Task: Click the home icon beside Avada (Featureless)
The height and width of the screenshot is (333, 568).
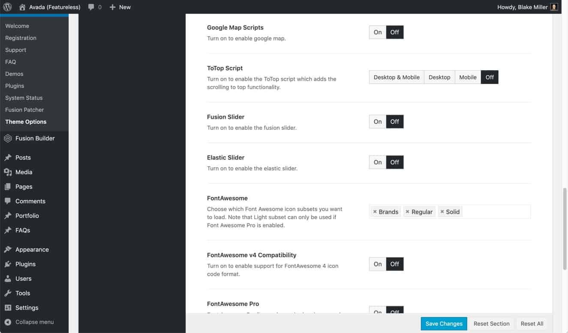Action: pos(23,7)
